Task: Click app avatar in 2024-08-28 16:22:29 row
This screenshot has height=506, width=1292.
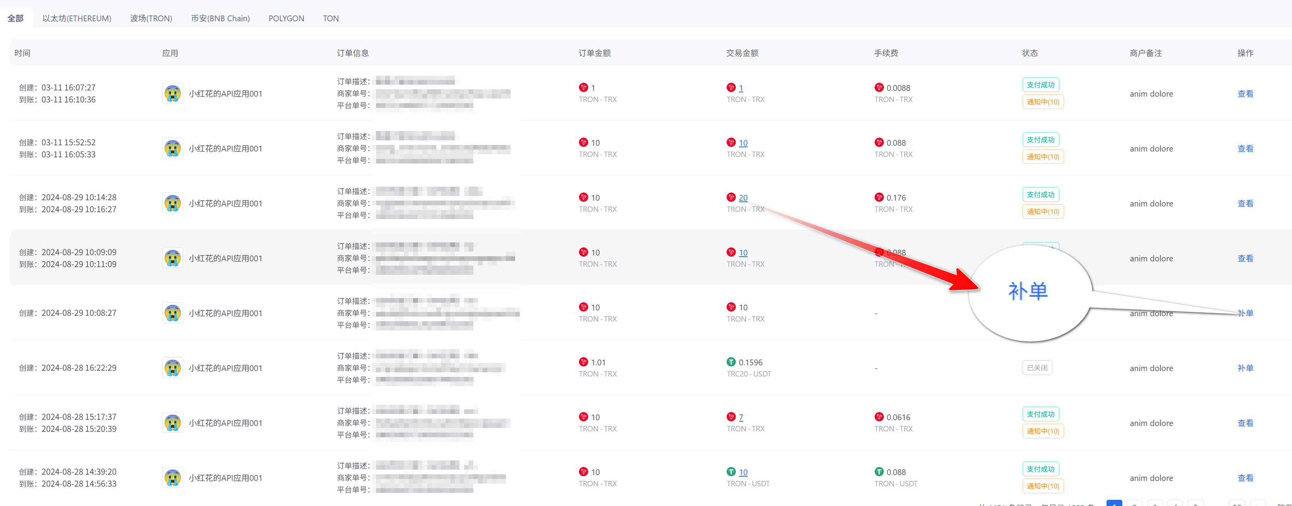Action: click(172, 368)
